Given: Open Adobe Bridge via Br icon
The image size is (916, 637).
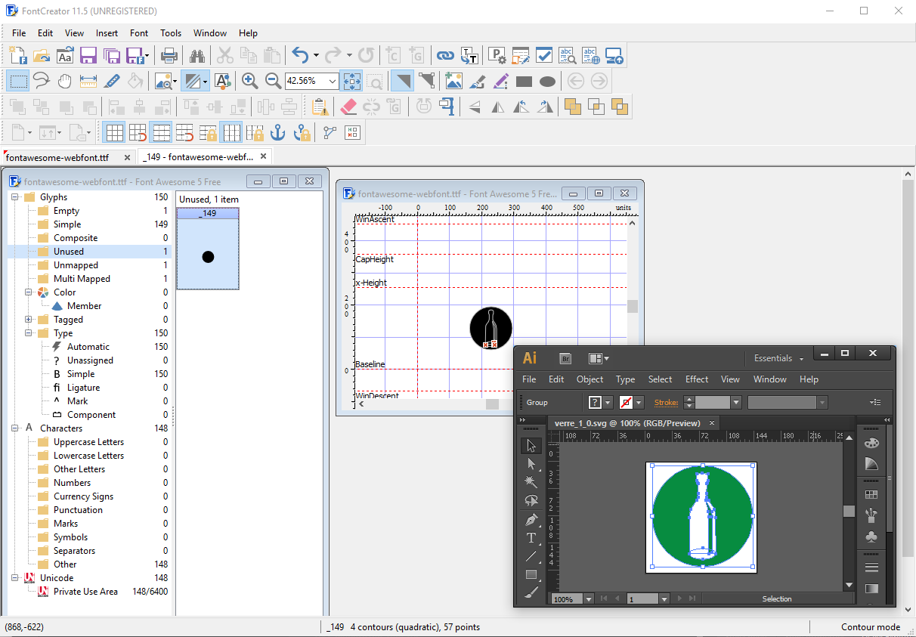Looking at the screenshot, I should [565, 358].
